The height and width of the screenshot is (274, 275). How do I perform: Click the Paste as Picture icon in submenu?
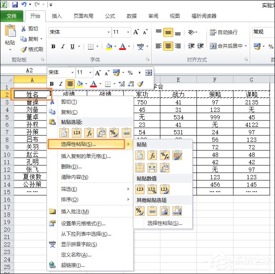pyautogui.click(x=165, y=211)
